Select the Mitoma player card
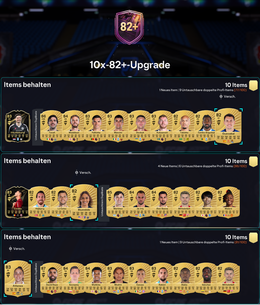This screenshot has width=260, height=305. 206,202
